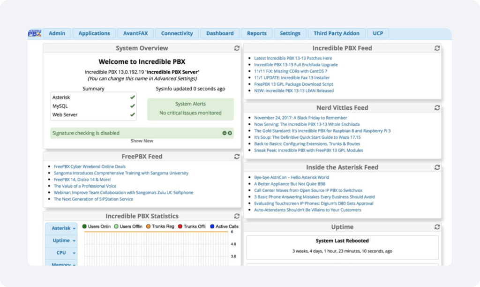Open the UCP menu
This screenshot has width=480, height=287.
(x=378, y=33)
